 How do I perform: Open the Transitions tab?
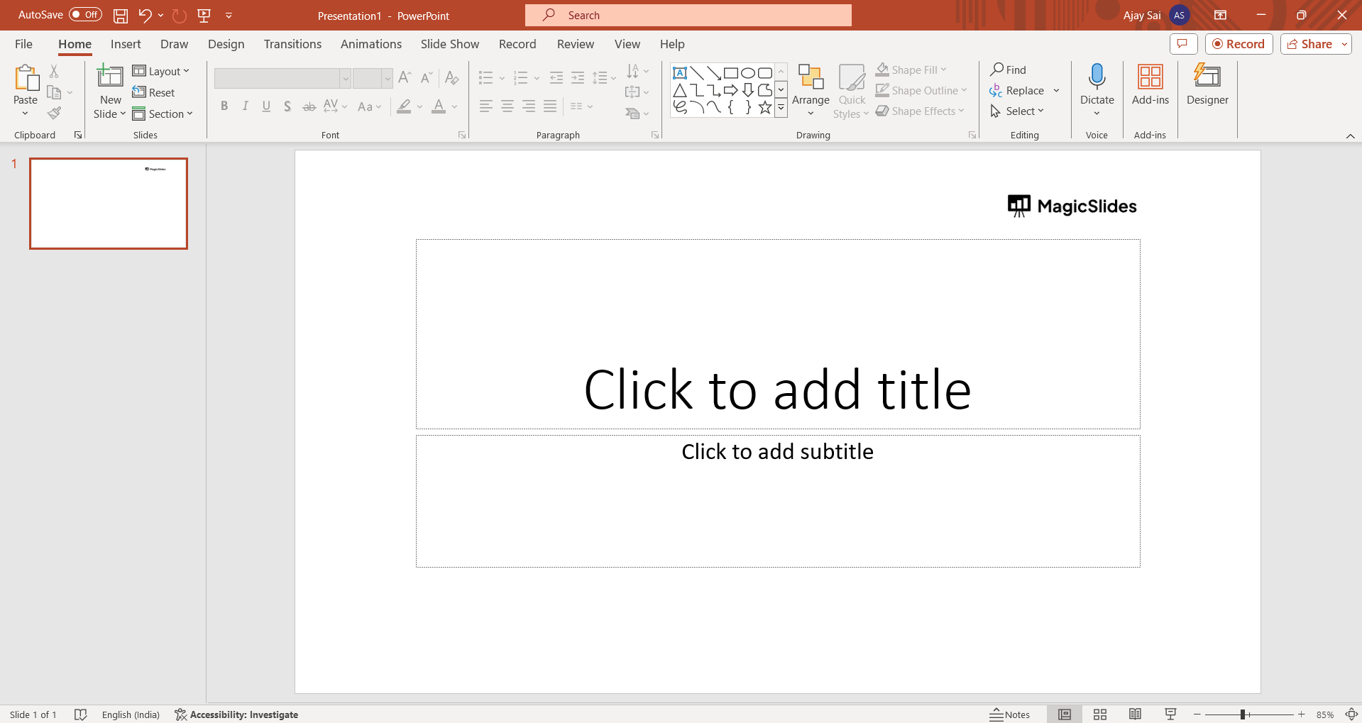[292, 44]
